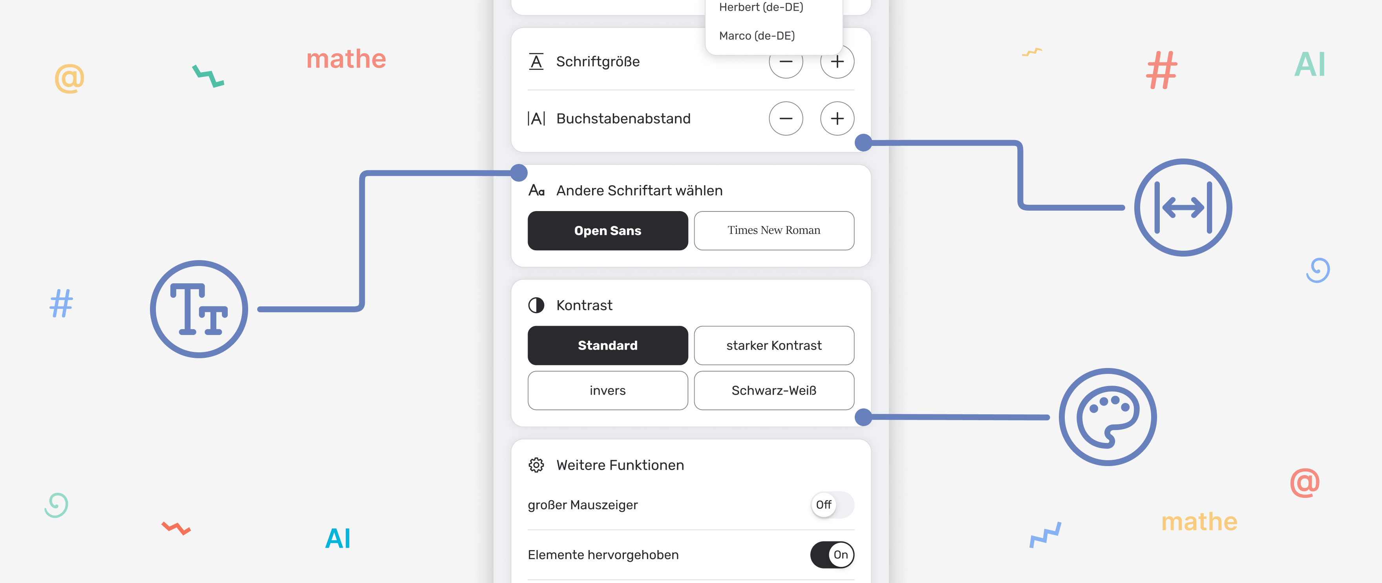
Task: Select the Standard contrast option
Action: (x=607, y=345)
